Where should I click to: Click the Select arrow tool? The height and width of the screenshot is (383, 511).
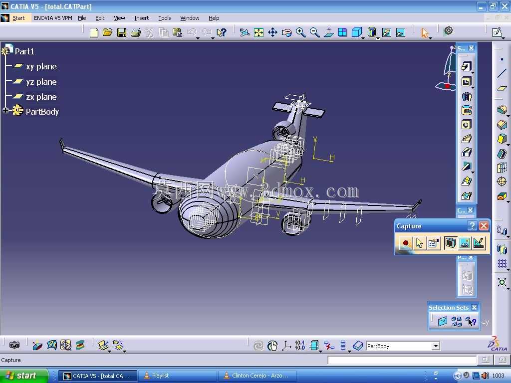[x=425, y=33]
